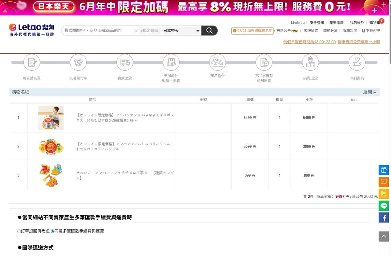Click item title うろチョロ工事カー
391x257 pixels.
(125, 175)
